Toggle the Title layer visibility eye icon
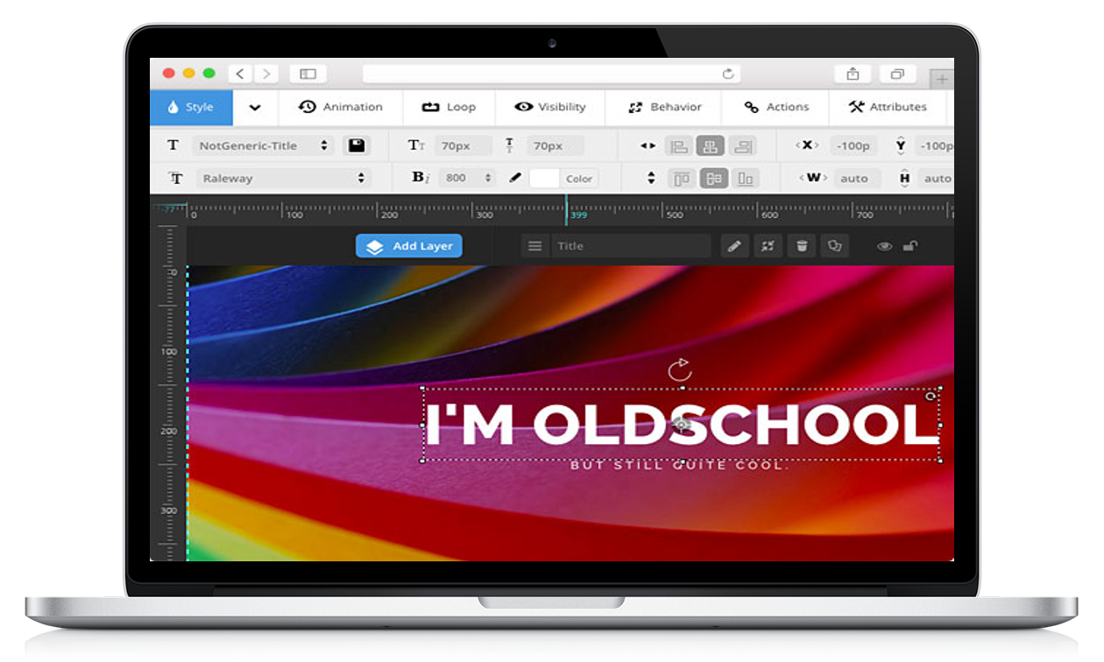 pyautogui.click(x=884, y=246)
